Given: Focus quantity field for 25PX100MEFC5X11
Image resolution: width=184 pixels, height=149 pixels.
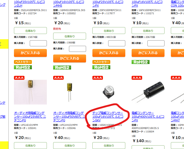Looking at the screenshot, I should [x=117, y=43].
